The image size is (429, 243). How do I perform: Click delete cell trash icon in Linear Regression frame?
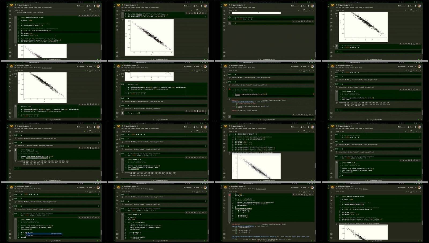point(96,15)
